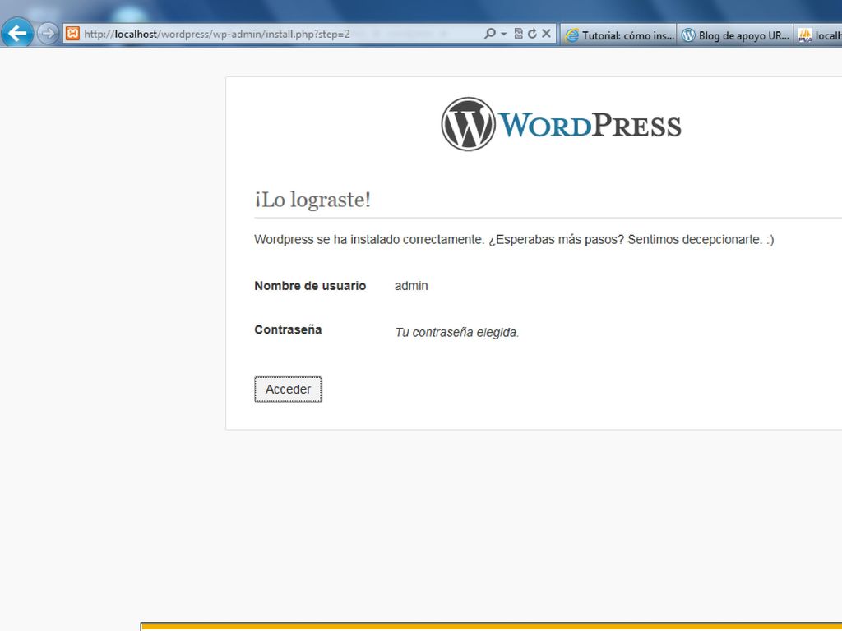Screen dimensions: 842x631
Task: Click 'Tu contraseña elegida.' text
Action: (457, 332)
